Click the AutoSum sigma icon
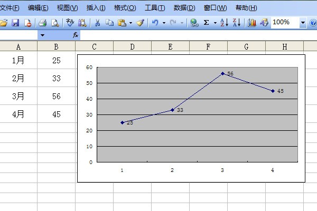This screenshot has height=211, width=317. [x=206, y=23]
